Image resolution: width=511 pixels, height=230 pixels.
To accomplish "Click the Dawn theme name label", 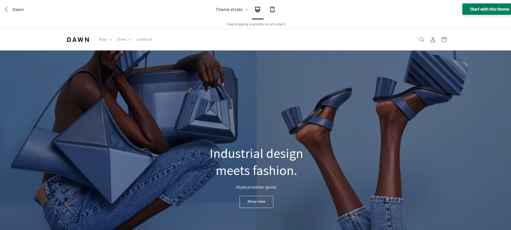I will click(18, 9).
